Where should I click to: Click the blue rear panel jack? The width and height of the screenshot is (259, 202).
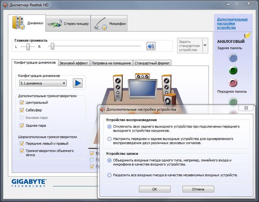point(233,58)
